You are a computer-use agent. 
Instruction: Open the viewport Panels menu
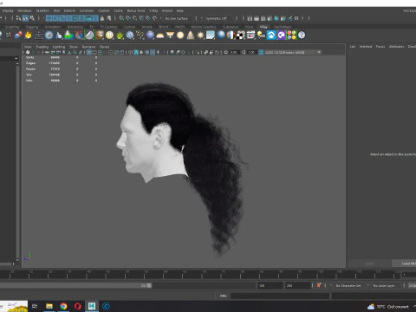click(x=105, y=47)
